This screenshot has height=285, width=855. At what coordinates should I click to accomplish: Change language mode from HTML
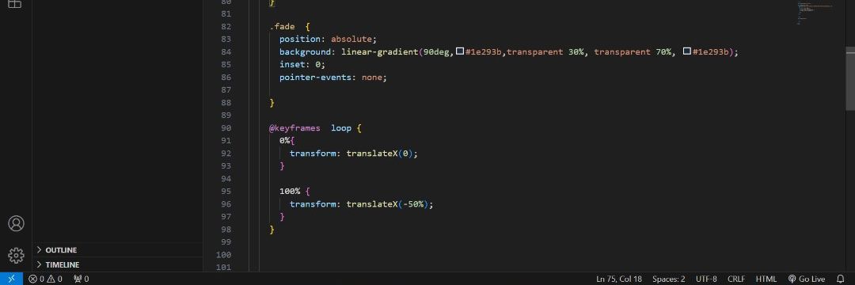click(766, 279)
